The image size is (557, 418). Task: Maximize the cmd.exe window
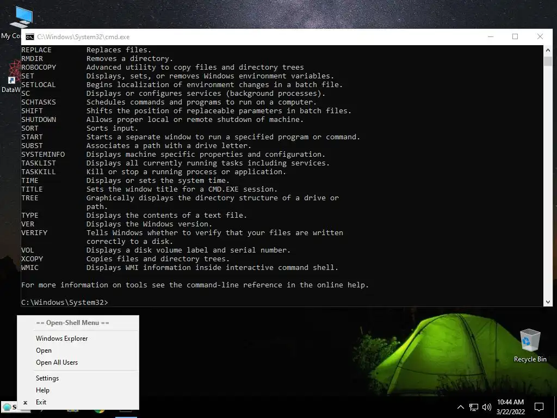point(515,36)
